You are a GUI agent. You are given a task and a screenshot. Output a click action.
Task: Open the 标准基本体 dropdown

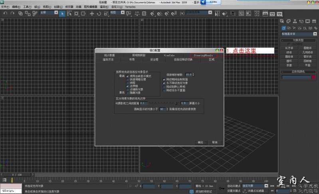pyautogui.click(x=299, y=34)
